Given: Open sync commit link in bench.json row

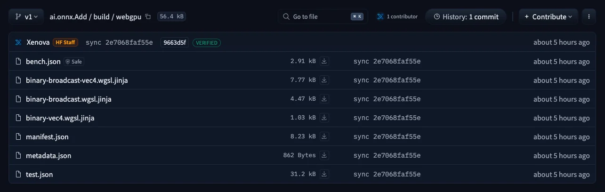Looking at the screenshot, I should click(x=387, y=62).
